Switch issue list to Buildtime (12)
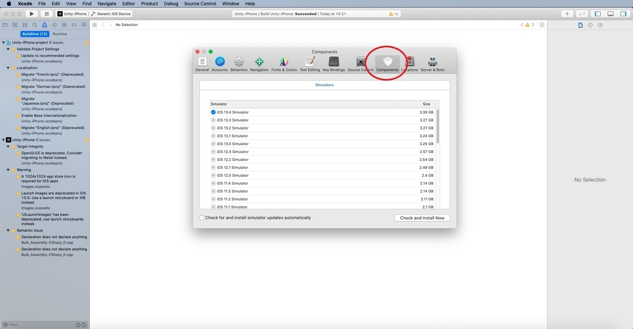633x329 pixels. [35, 34]
